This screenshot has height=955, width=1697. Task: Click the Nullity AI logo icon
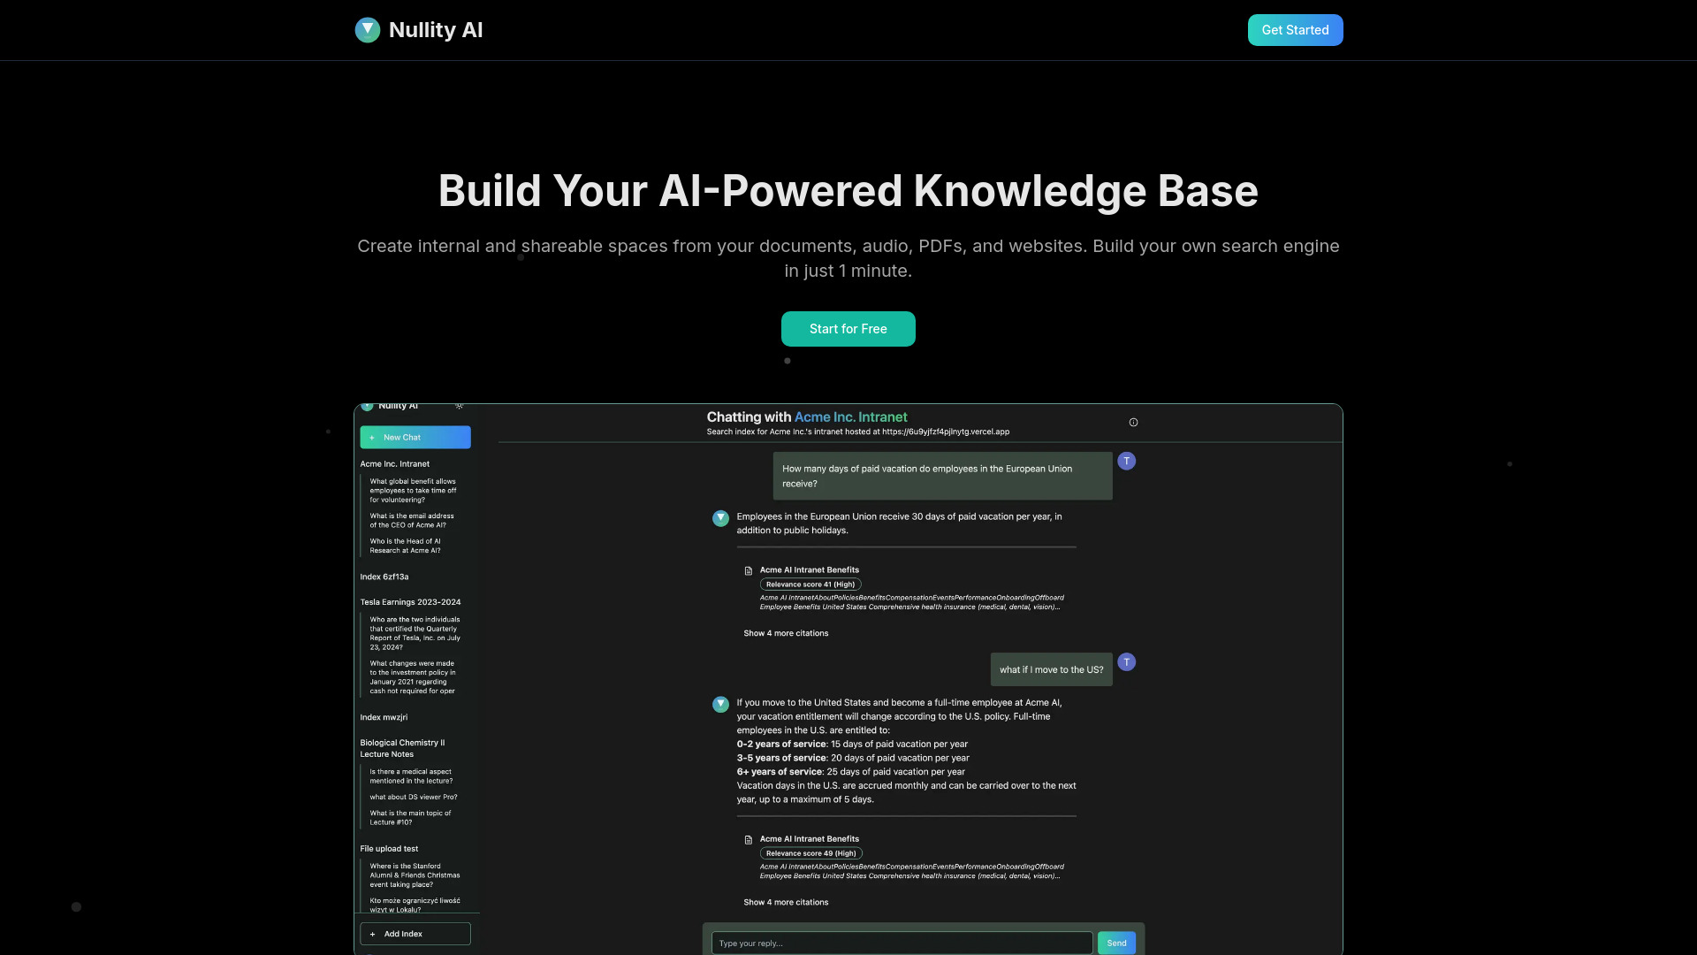367,29
